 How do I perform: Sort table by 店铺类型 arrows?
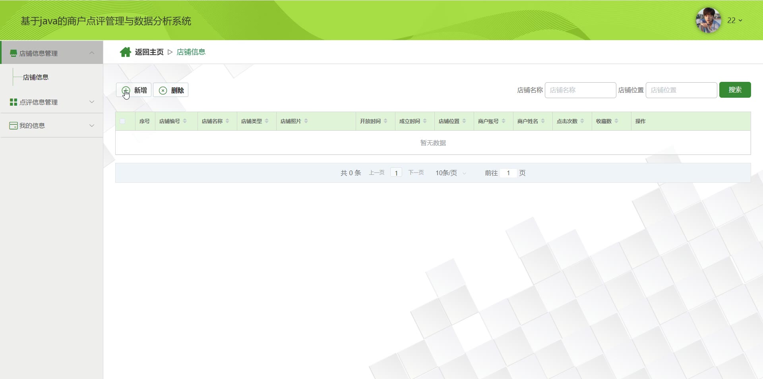267,121
